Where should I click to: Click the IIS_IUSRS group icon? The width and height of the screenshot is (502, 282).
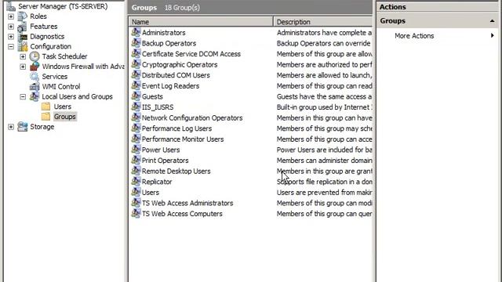tap(136, 107)
